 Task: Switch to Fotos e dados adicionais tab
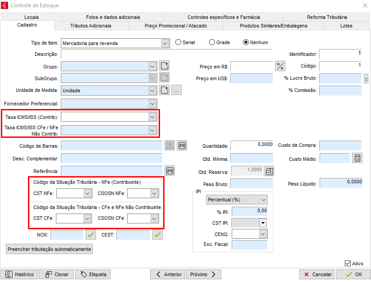(x=113, y=17)
